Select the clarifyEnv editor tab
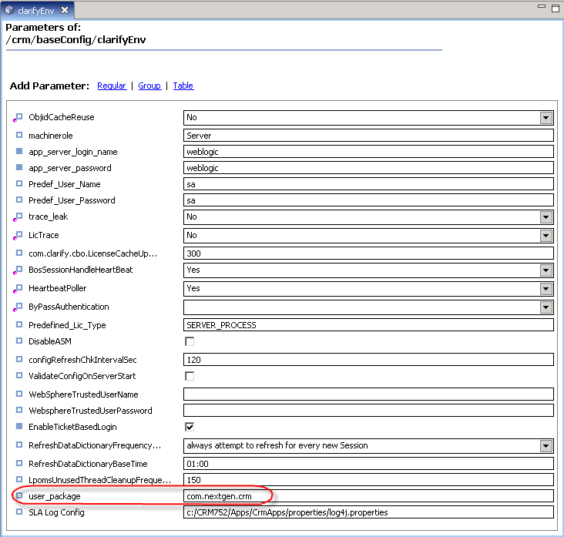The height and width of the screenshot is (537, 564). (x=35, y=11)
